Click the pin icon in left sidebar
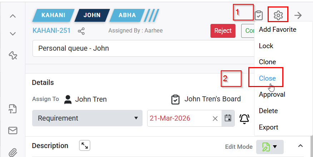This screenshot has width=313, height=157. tap(13, 55)
